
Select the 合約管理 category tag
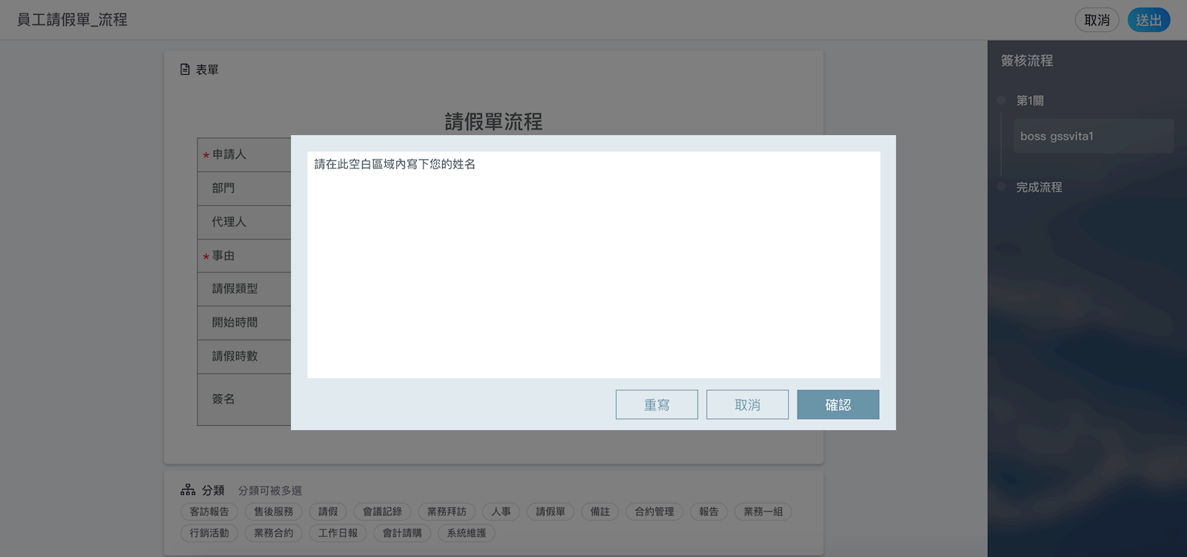pos(654,512)
